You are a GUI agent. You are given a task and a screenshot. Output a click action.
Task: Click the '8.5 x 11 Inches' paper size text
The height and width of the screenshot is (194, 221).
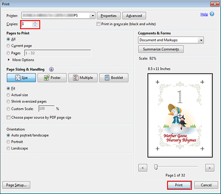(159, 69)
